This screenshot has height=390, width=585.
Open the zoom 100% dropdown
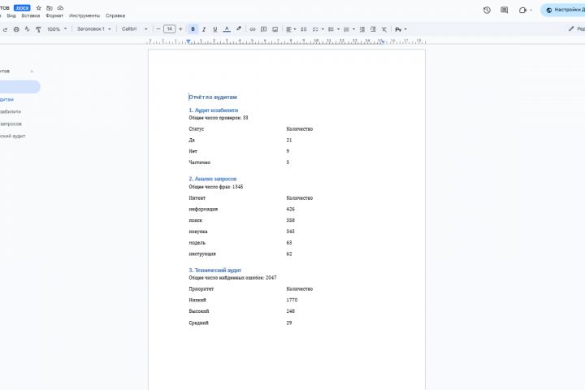coord(57,29)
